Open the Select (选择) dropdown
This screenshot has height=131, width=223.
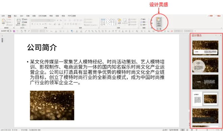pos(143,25)
